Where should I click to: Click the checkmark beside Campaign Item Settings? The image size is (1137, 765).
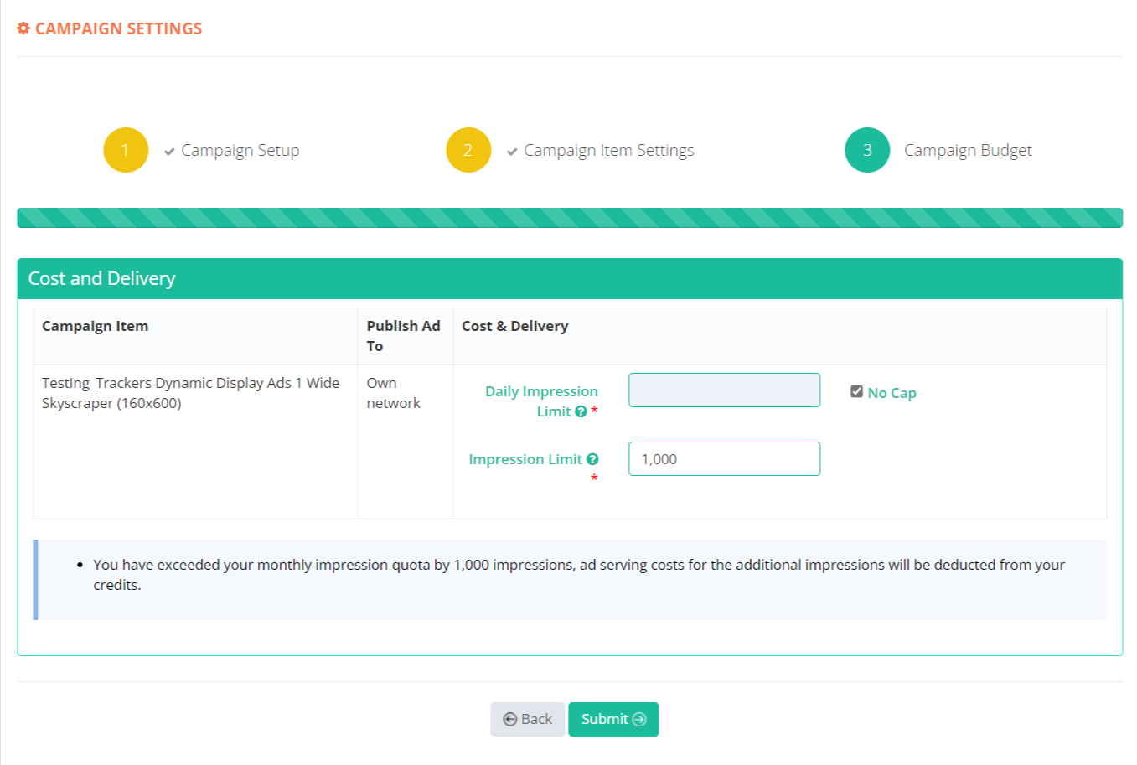coord(512,152)
